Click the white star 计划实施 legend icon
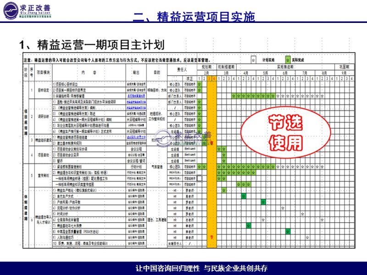The image size is (367, 275). tap(253, 60)
